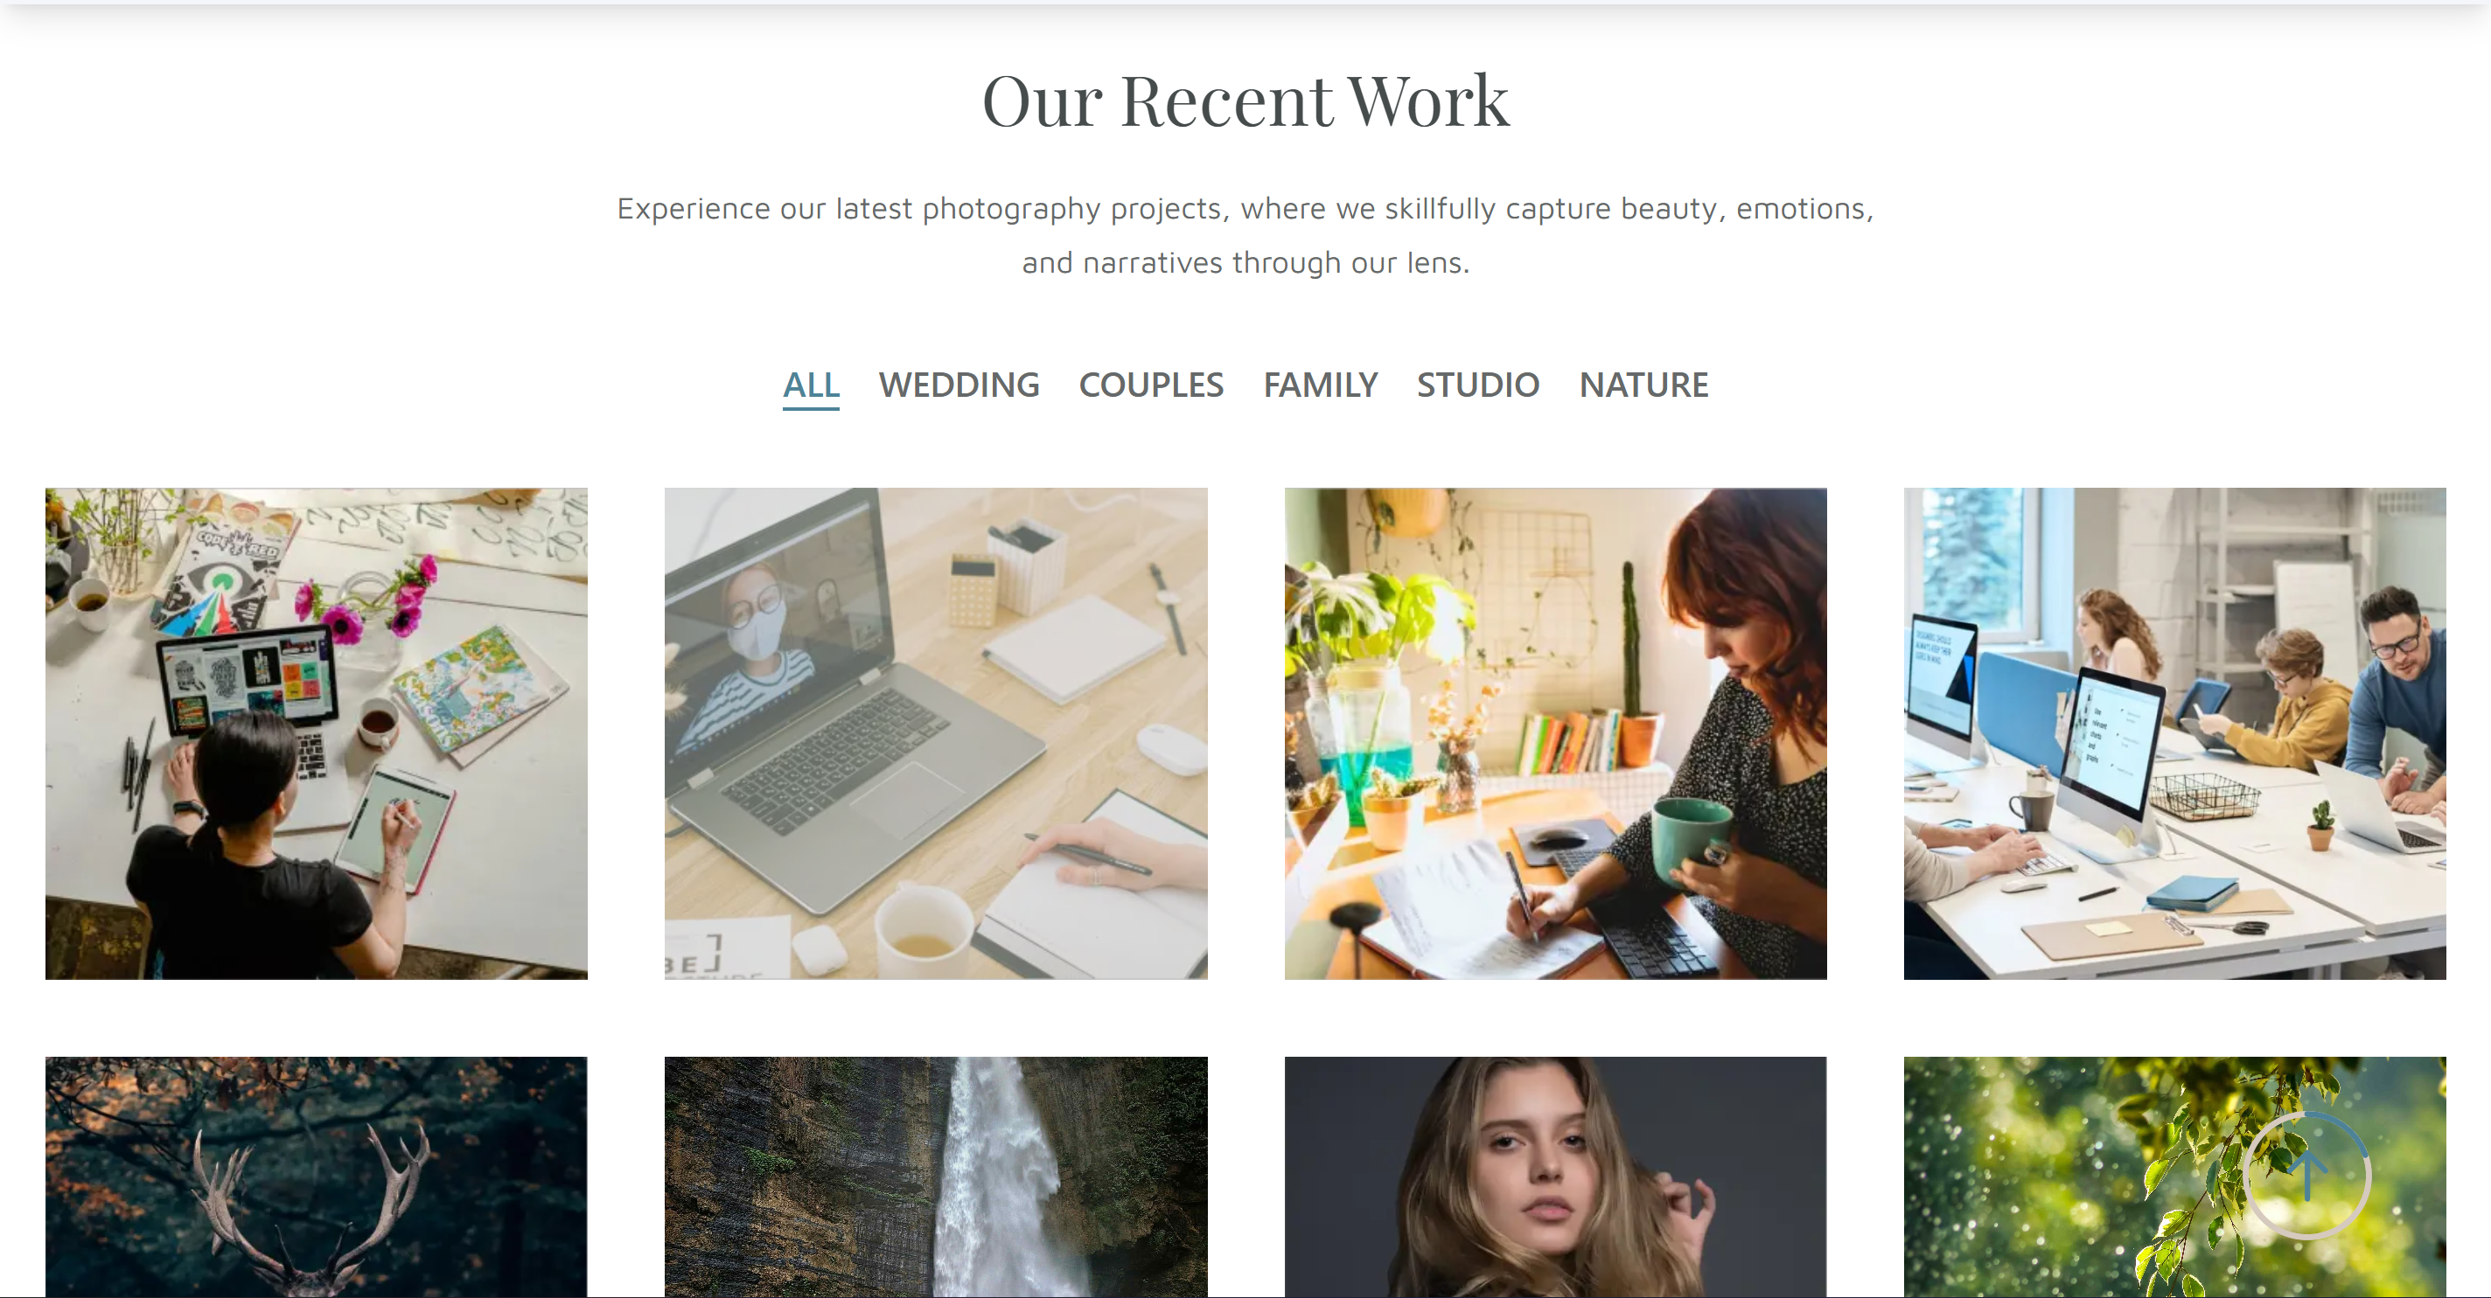Choose the NATURE filter tab

click(x=1643, y=385)
